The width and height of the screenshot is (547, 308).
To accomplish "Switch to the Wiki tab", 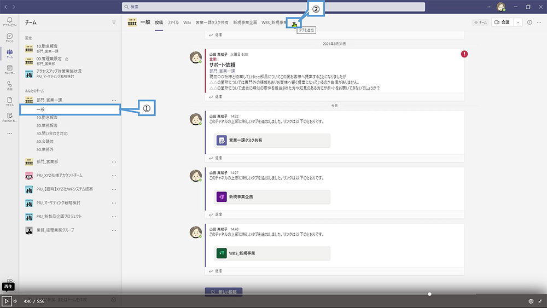I will point(187,22).
